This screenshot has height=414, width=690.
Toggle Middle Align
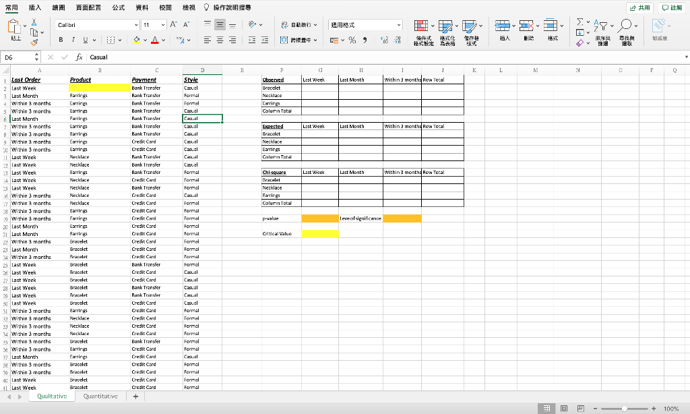220,25
